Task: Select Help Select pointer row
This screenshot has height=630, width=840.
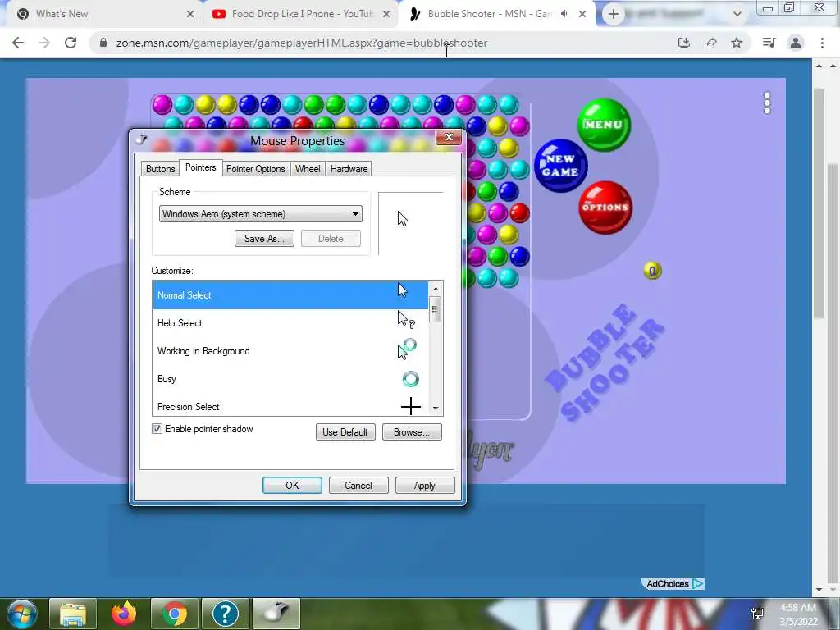Action: point(290,323)
